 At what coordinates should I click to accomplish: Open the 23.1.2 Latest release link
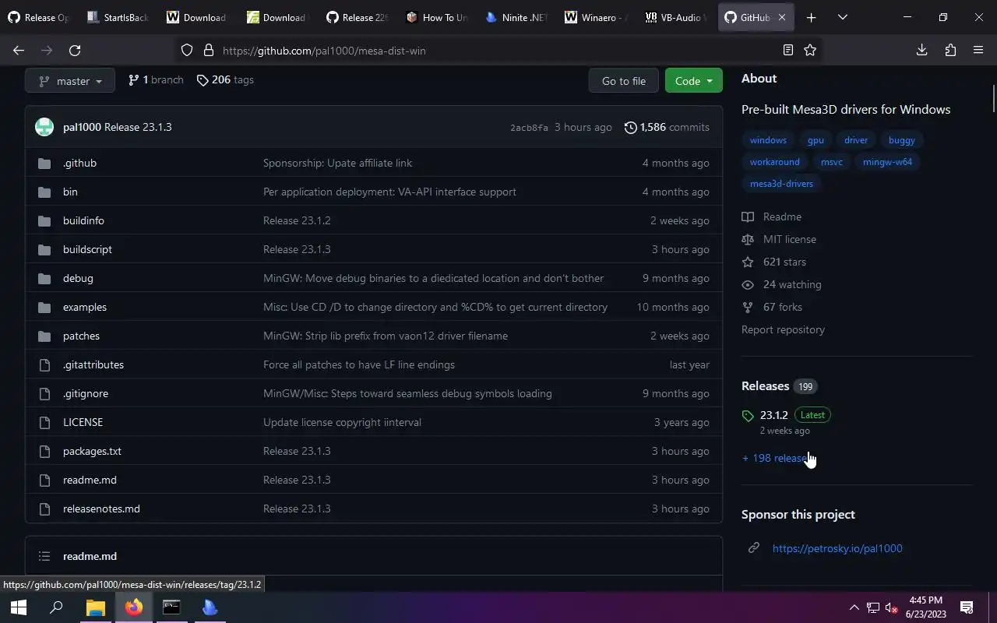[x=794, y=415]
